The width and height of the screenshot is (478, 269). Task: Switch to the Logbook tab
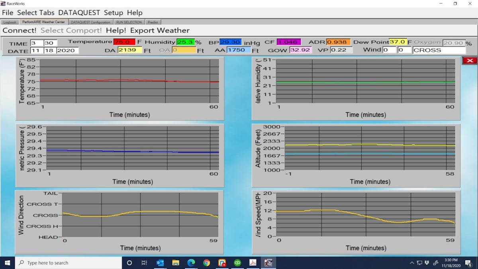tap(10, 22)
